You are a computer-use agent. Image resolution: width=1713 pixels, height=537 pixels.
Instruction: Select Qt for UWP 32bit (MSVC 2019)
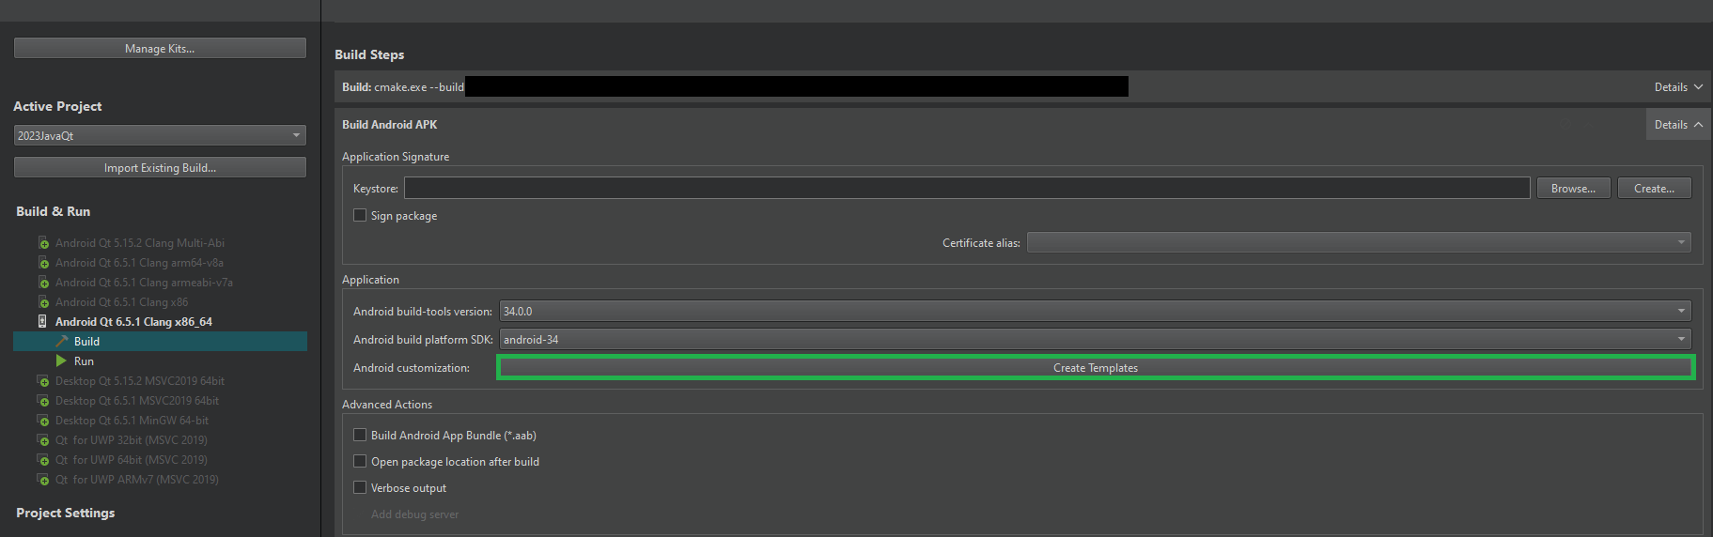132,440
